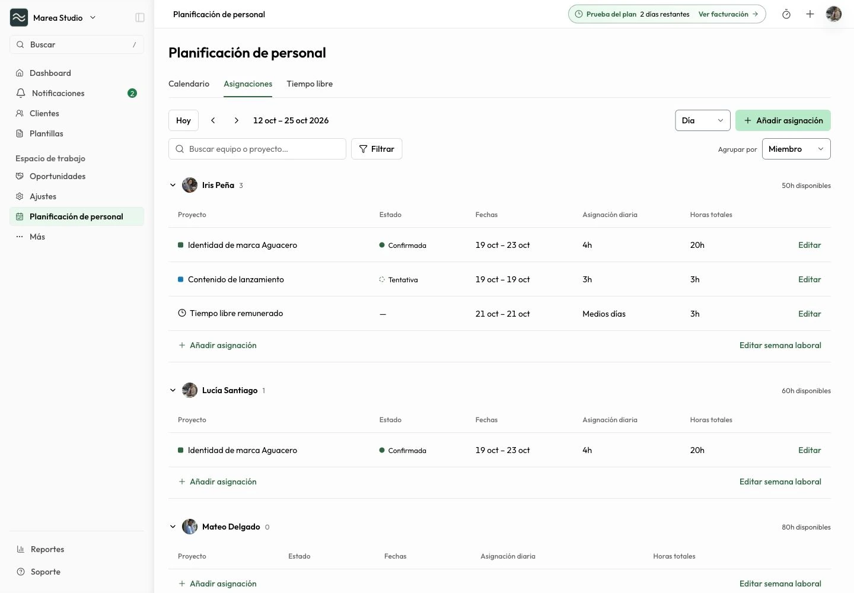Collapse Mateo Delgado's assignment group
The image size is (854, 593).
pos(173,527)
